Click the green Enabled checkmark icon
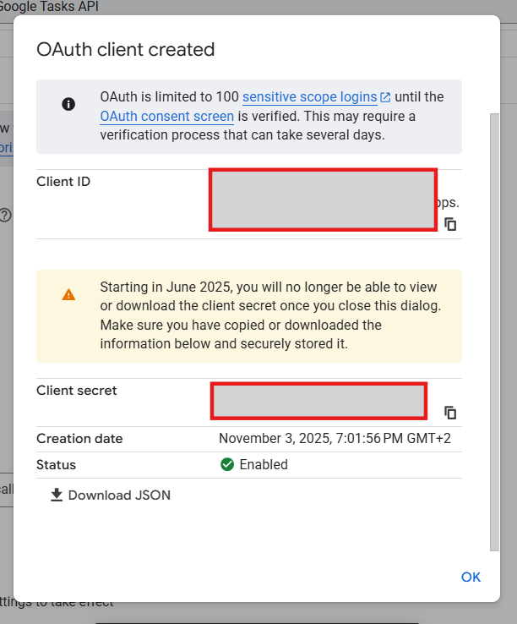 (x=226, y=464)
